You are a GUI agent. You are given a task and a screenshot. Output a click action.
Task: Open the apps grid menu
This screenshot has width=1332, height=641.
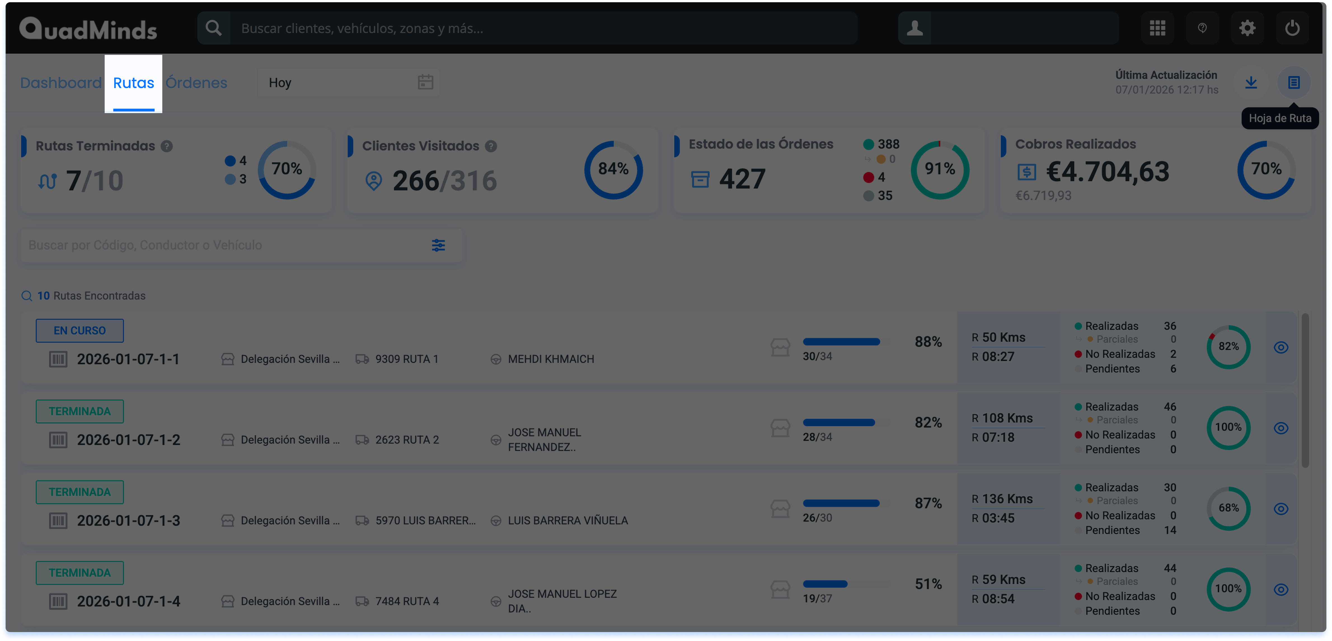tap(1157, 28)
